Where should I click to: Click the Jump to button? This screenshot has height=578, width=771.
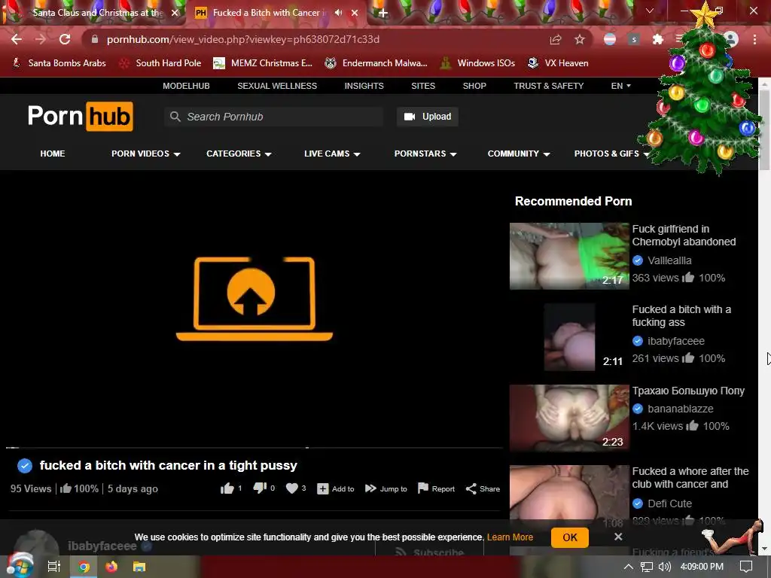386,488
